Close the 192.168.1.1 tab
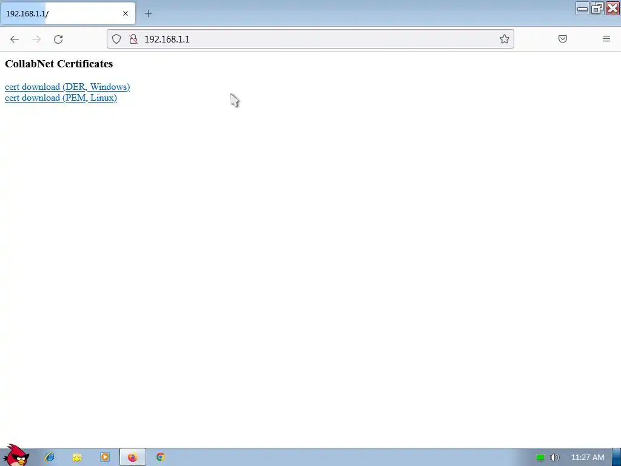 coord(126,13)
